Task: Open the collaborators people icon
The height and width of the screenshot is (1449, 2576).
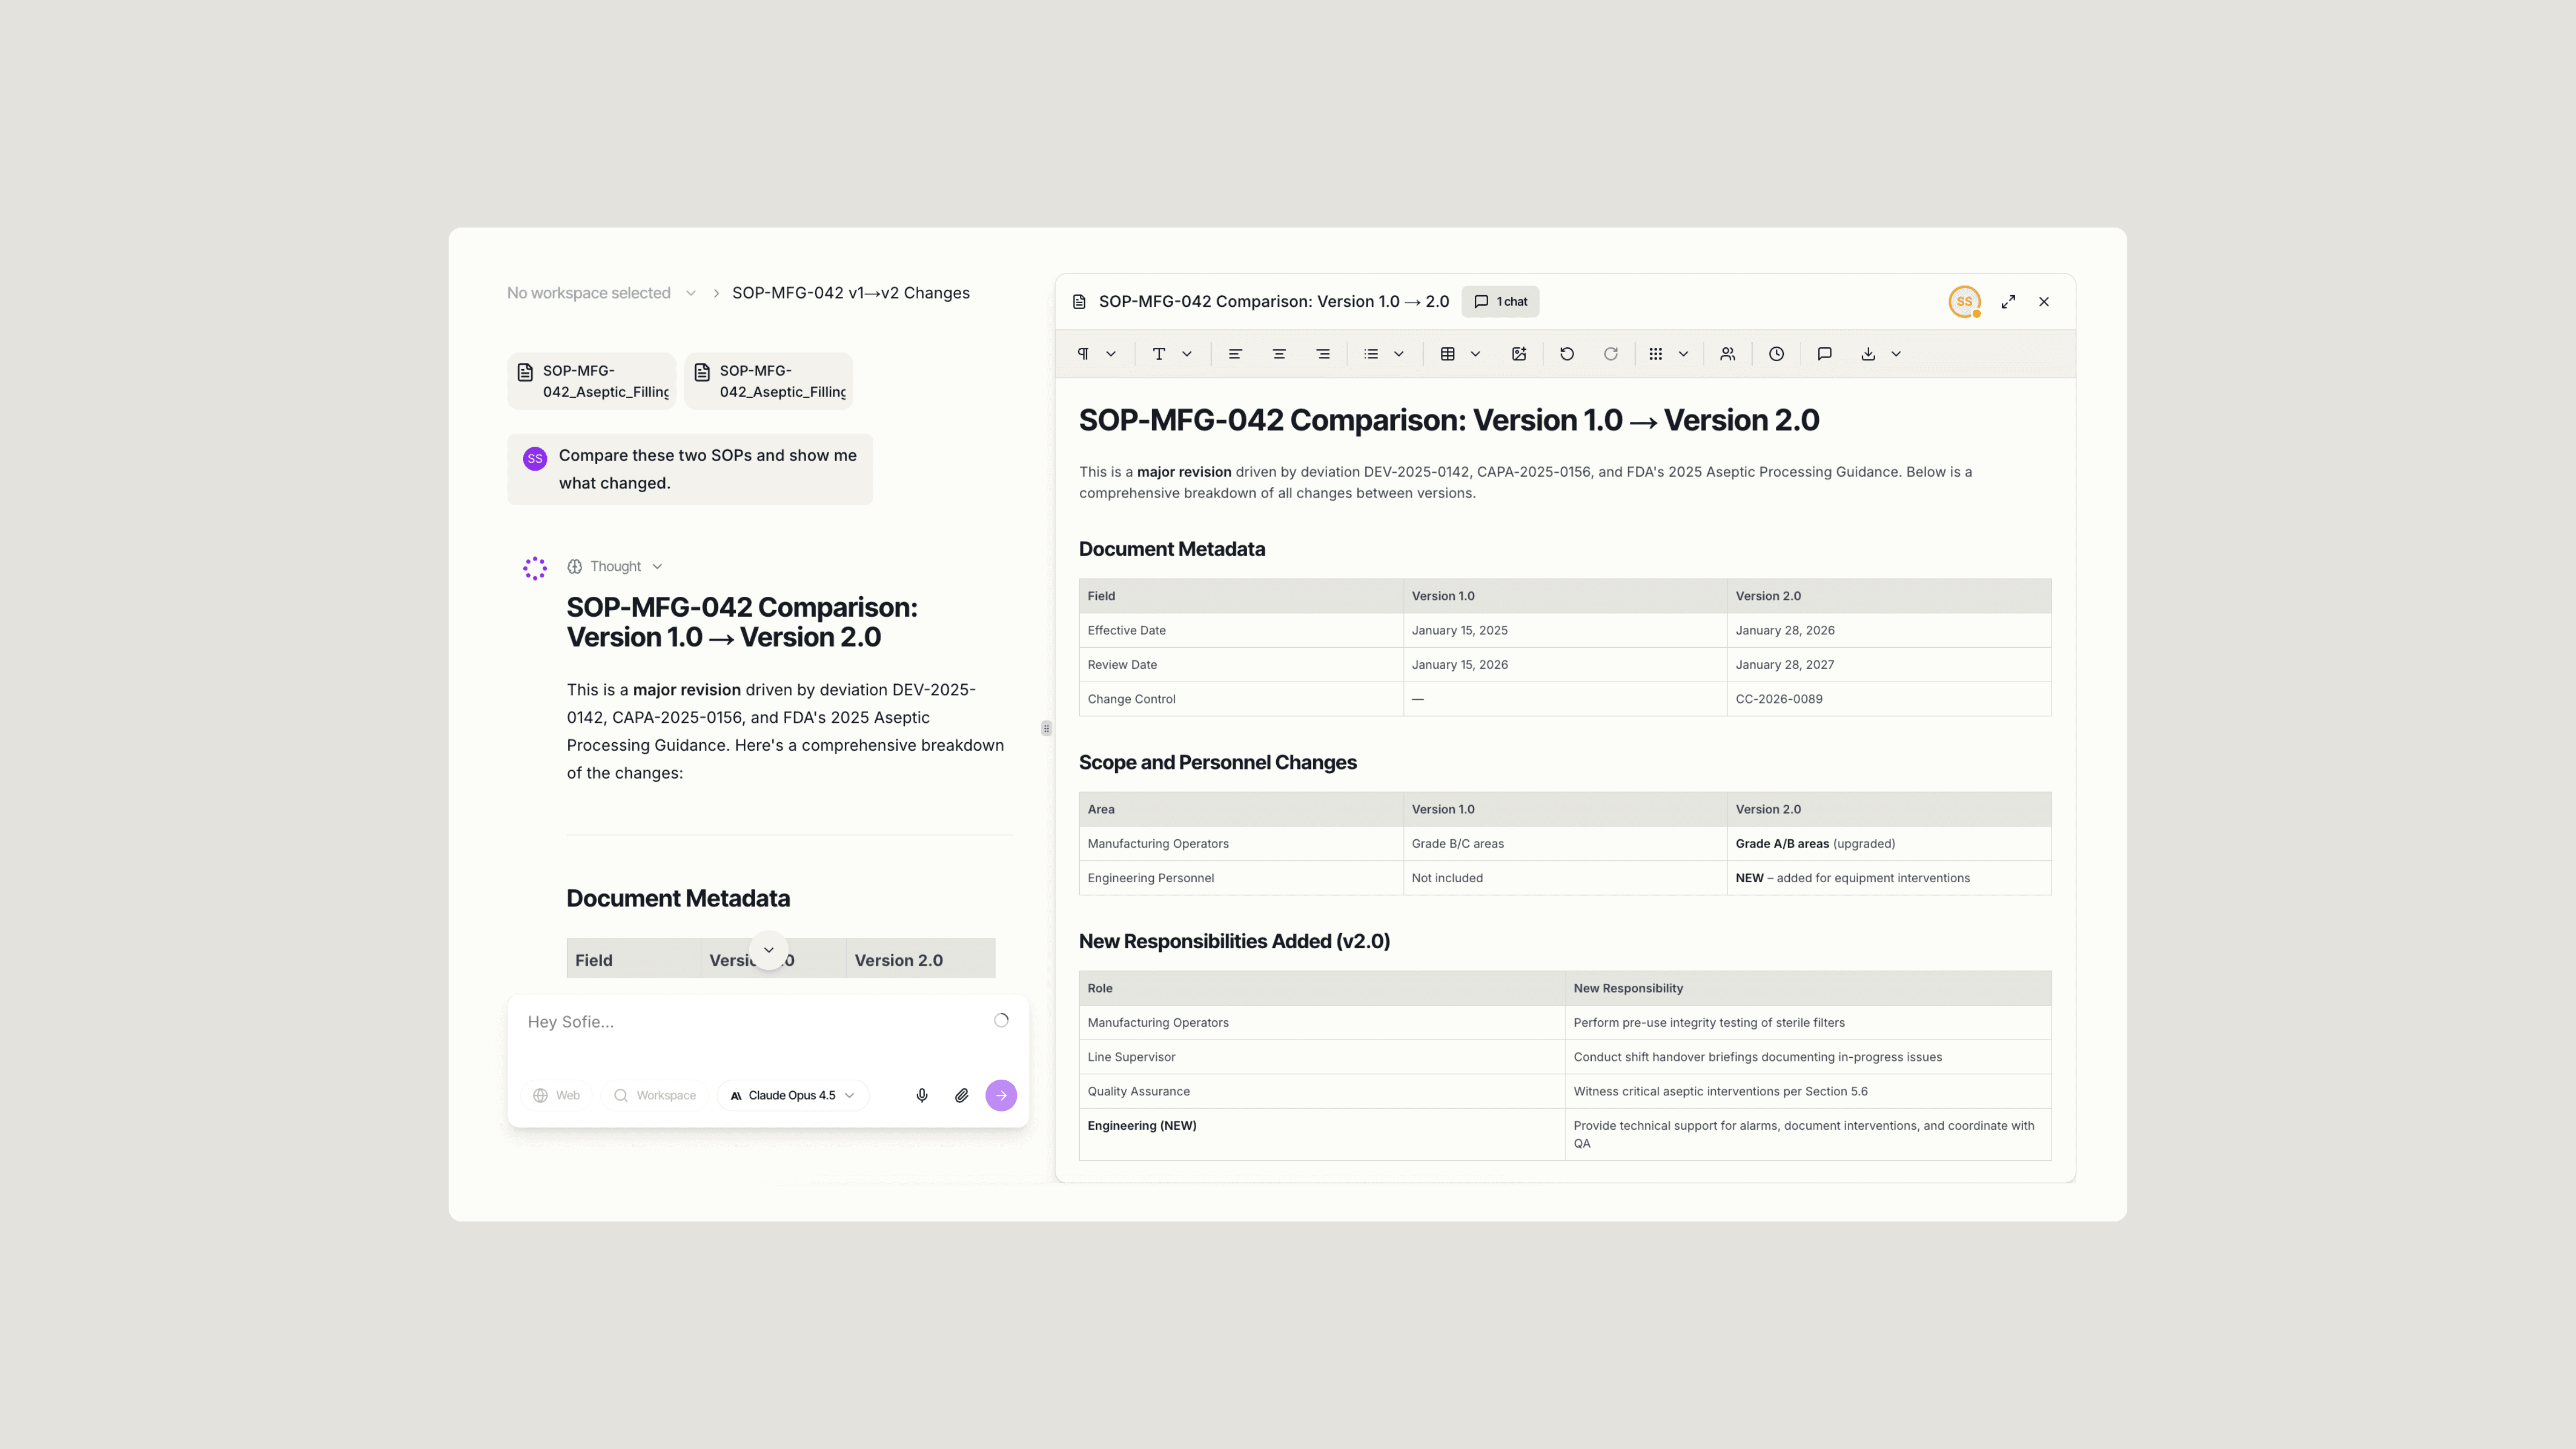Action: point(1727,354)
